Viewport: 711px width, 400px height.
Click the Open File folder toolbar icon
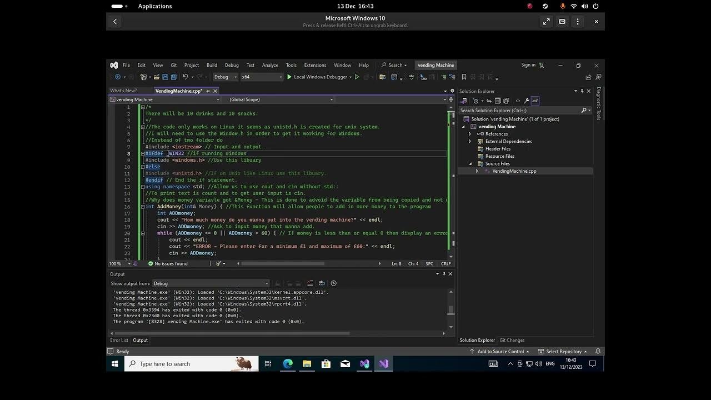(157, 77)
